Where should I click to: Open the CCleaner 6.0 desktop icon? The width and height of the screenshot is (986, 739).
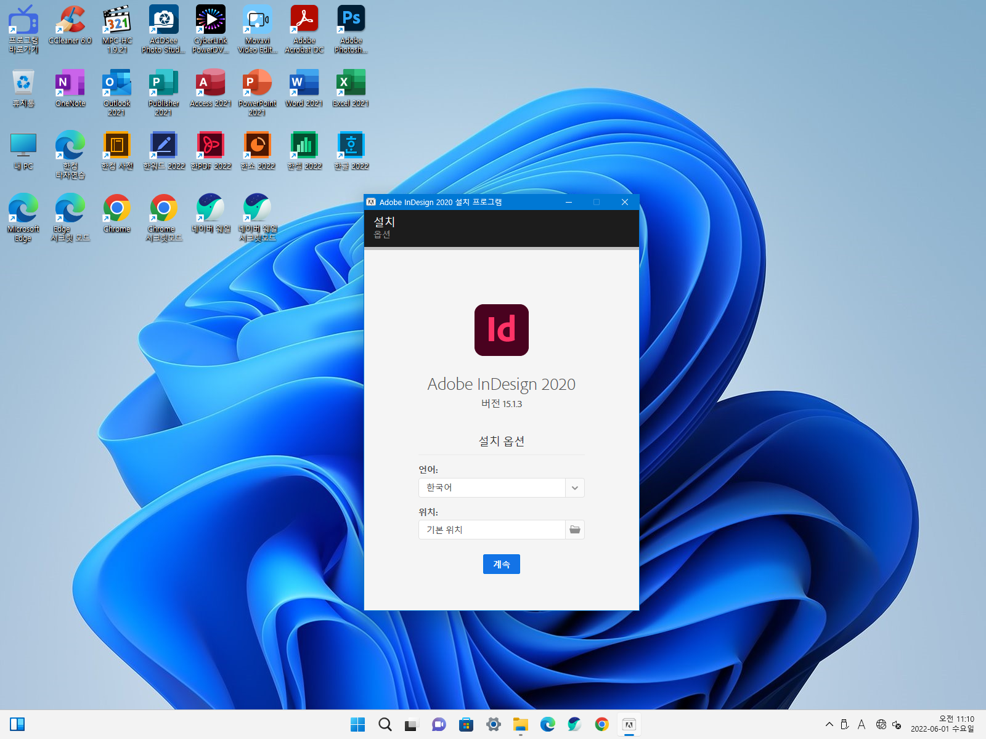[70, 25]
